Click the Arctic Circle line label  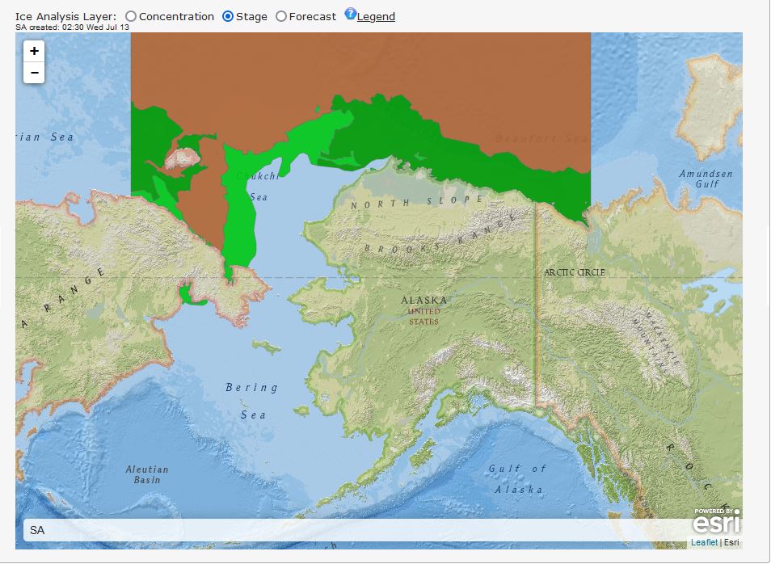[x=574, y=272]
